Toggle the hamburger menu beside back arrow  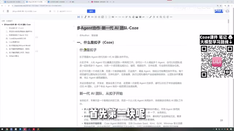point(8,11)
